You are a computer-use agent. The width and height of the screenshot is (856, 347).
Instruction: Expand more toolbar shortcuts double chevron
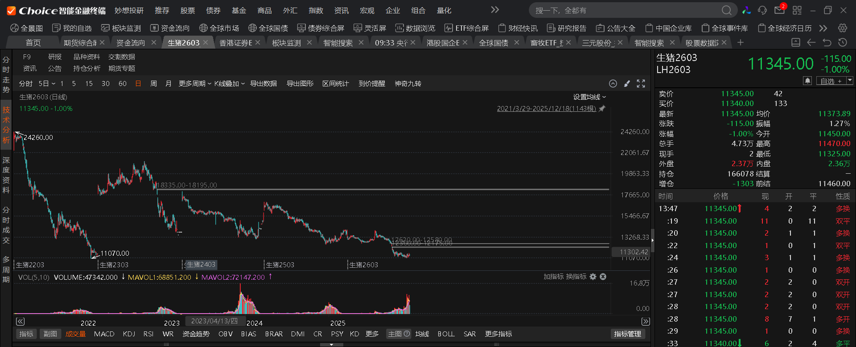tap(823, 28)
